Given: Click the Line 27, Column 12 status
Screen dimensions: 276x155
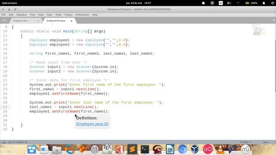Looking at the screenshot, I should [x=17, y=142].
